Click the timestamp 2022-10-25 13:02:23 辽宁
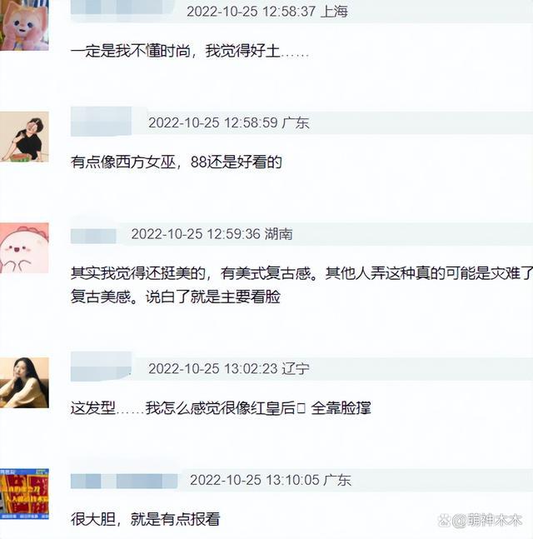This screenshot has height=539, width=533. click(x=228, y=369)
